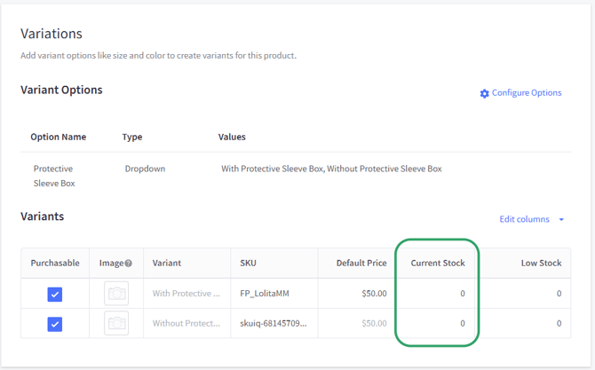Click the Variations section heading
Viewport: 595px width, 370px height.
click(52, 34)
